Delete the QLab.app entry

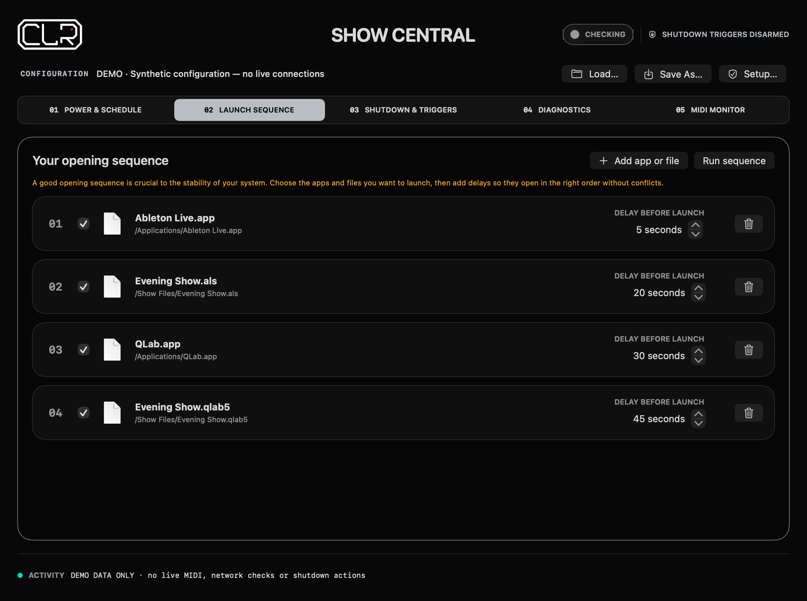coord(749,350)
